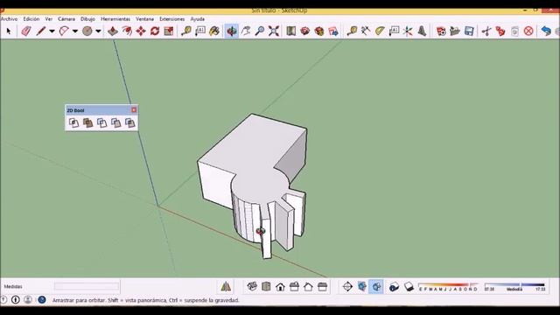This screenshot has width=560, height=315.
Task: Open the Extensiones menu
Action: 172,19
